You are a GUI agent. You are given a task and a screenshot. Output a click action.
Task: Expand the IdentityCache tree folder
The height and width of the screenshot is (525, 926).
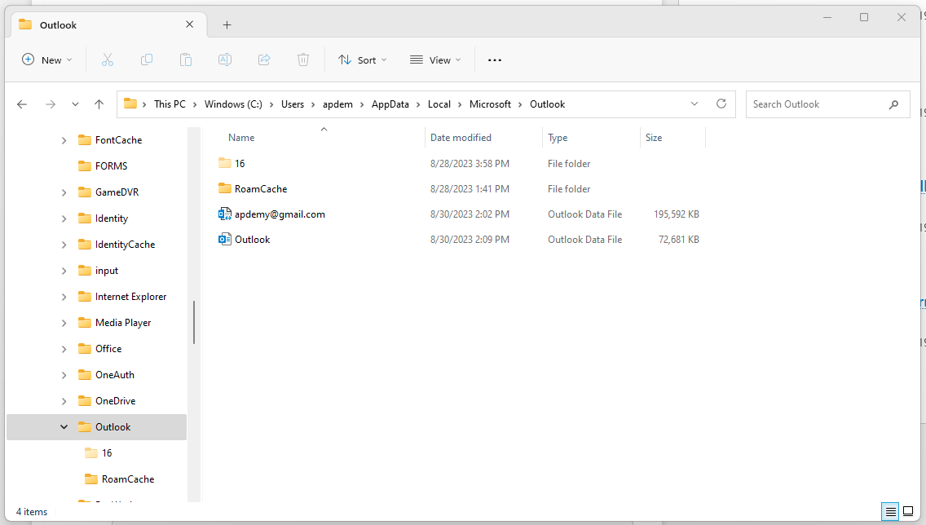tap(64, 245)
